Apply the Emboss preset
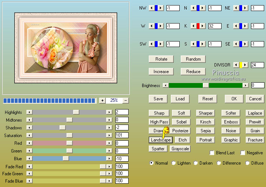 click(231, 122)
